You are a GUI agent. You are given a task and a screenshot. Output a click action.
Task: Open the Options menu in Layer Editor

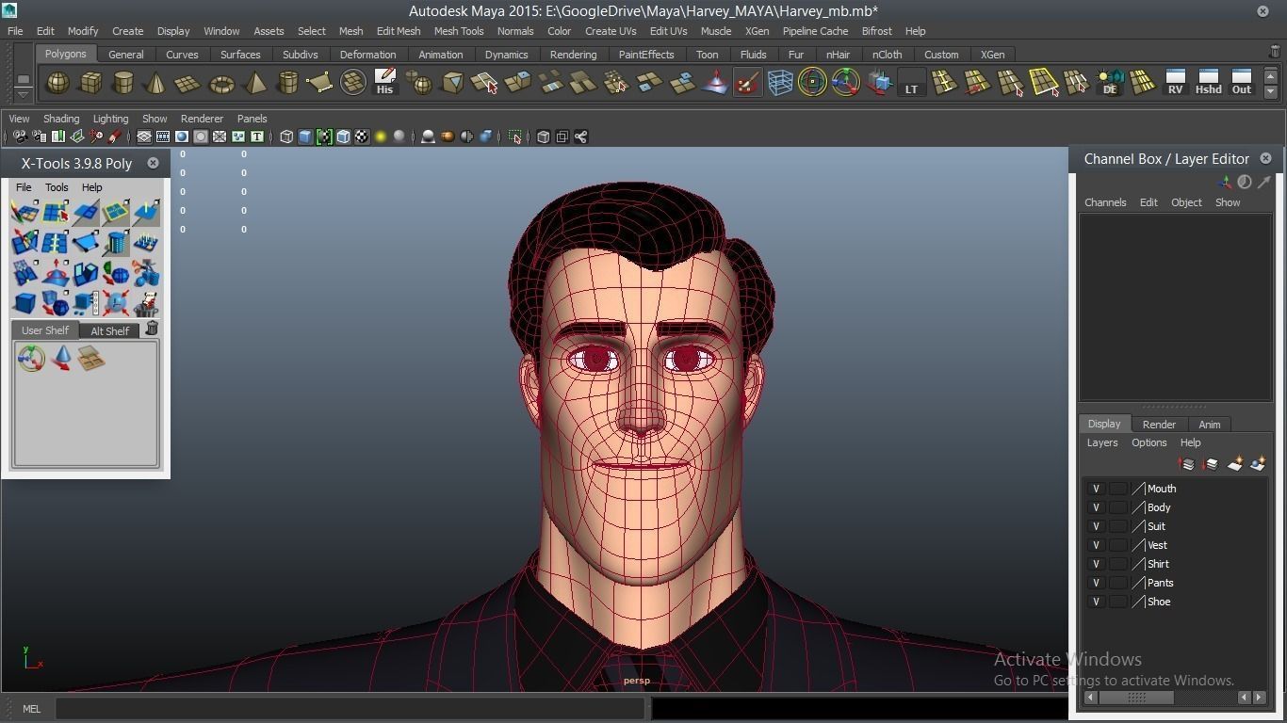tap(1149, 442)
